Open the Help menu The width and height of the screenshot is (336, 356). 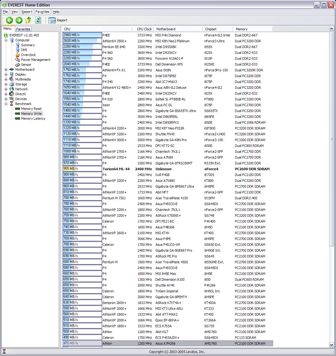56,12
